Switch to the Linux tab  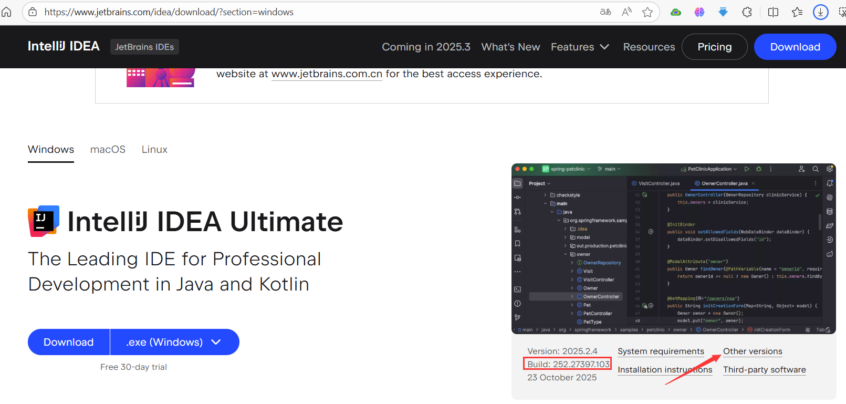pos(154,149)
